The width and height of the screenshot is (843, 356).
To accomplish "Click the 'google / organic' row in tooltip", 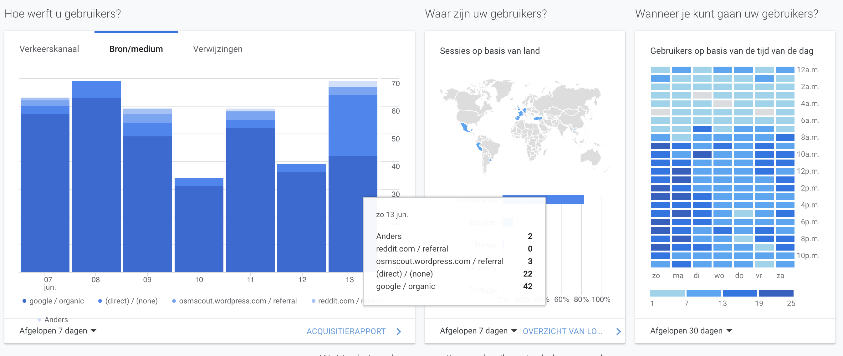I will coord(454,286).
